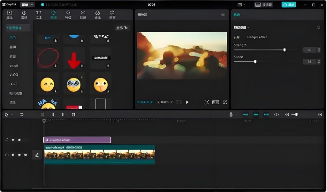Image resolution: width=327 pixels, height=192 pixels.
Task: Click the Strength value field showing 80
Action: 309,50
